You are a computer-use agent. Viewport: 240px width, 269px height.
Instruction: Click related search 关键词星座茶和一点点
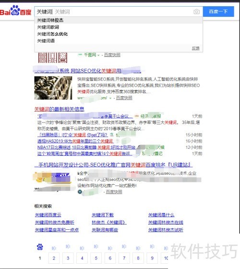57,230
